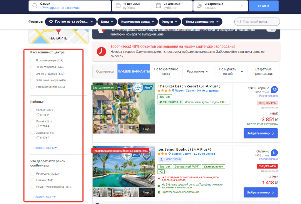Open the По оценкам гостей sort dropdown
The height and width of the screenshot is (204, 301).
pyautogui.click(x=231, y=72)
